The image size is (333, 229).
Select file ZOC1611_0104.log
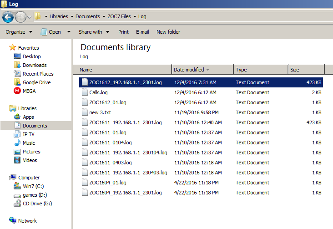201,142
